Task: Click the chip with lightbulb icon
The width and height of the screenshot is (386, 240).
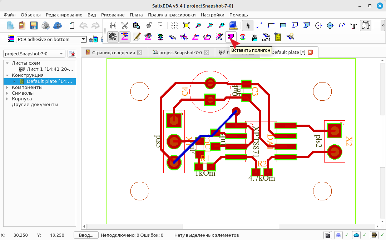Action: tap(290, 37)
